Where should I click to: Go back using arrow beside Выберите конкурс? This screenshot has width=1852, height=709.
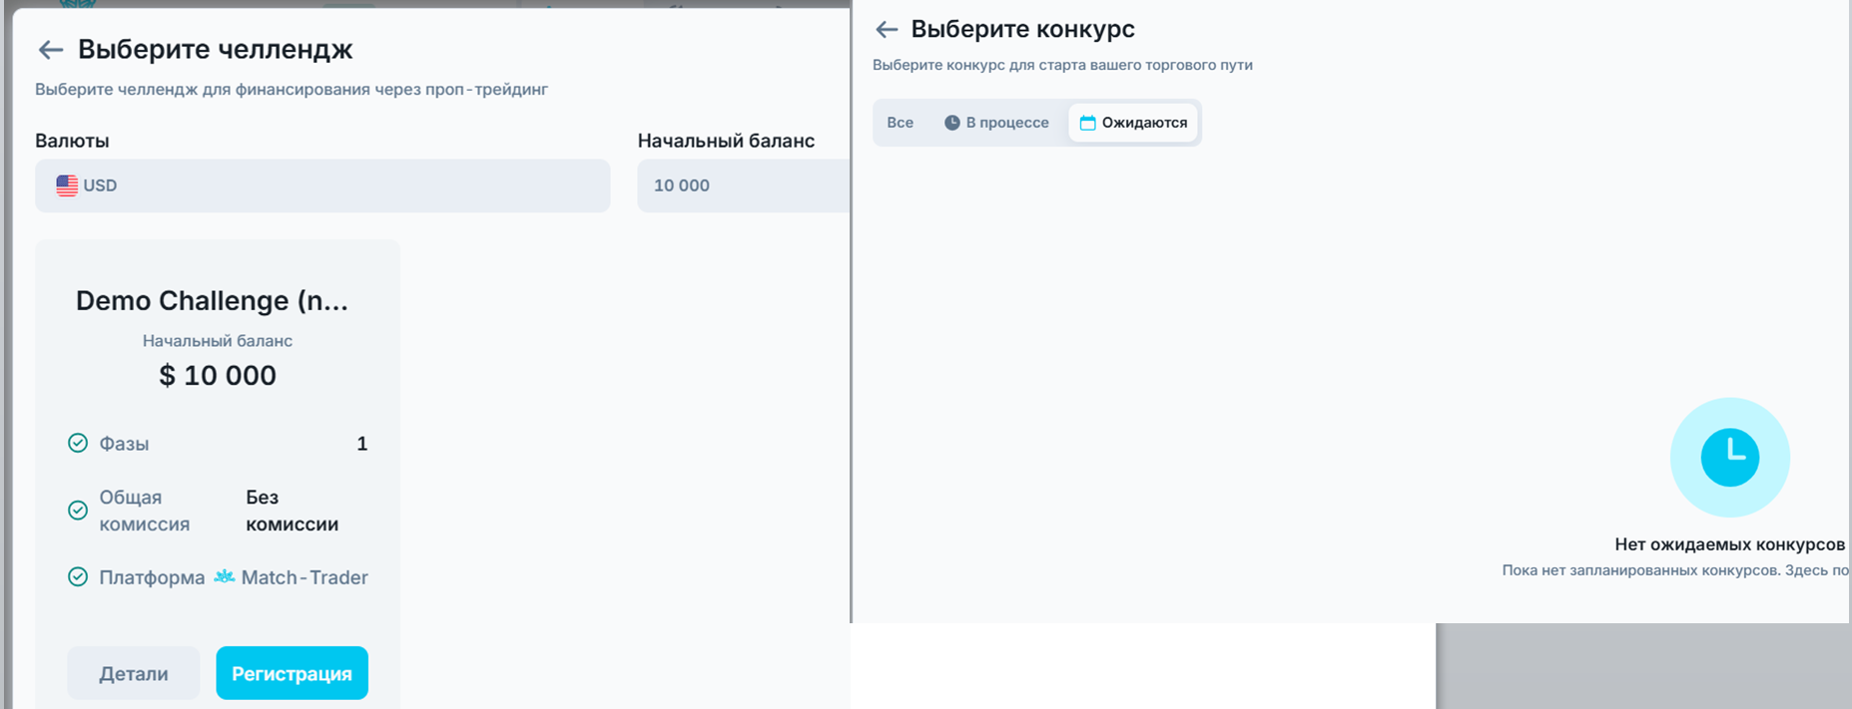tap(887, 30)
